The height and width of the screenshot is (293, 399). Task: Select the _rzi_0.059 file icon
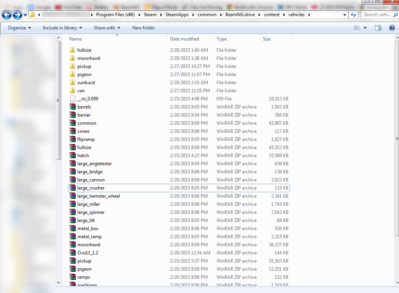point(73,98)
